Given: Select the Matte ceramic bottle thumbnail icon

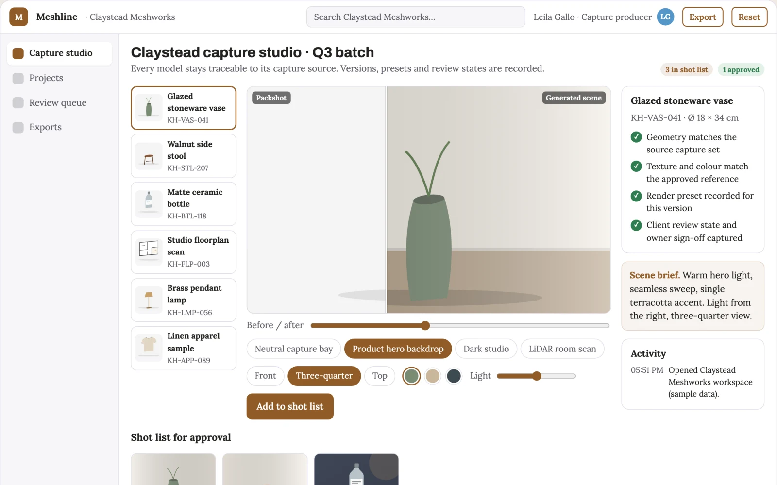Looking at the screenshot, I should 149,204.
